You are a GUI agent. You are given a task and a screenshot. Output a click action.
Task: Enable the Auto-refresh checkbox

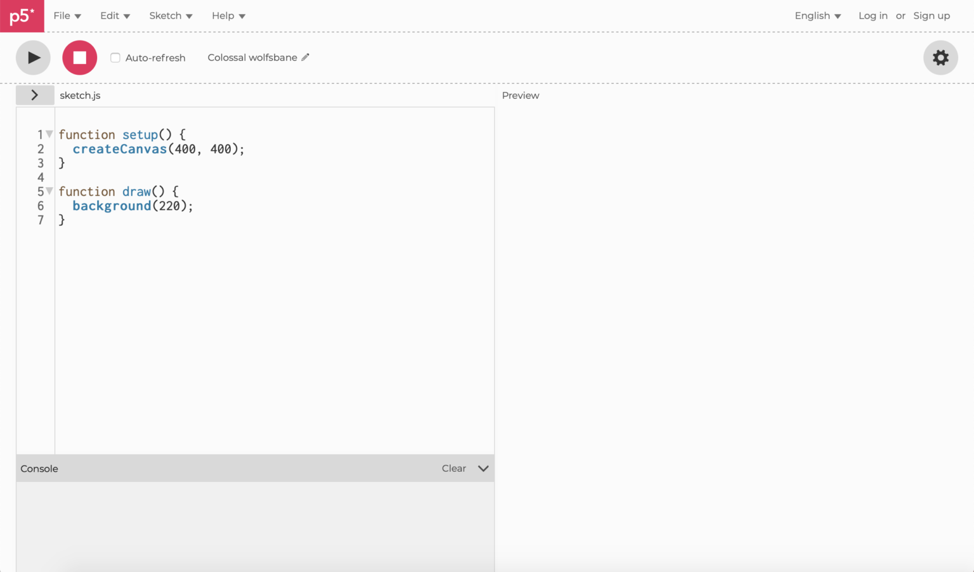pos(115,58)
